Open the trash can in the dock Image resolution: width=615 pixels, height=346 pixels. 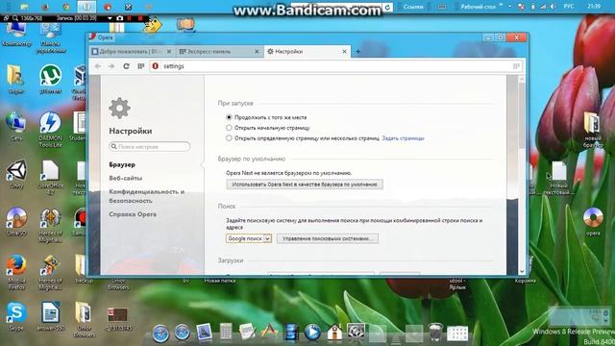[x=435, y=333]
